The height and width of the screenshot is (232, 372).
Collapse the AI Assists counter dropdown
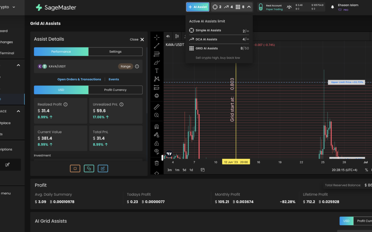[x=249, y=6]
